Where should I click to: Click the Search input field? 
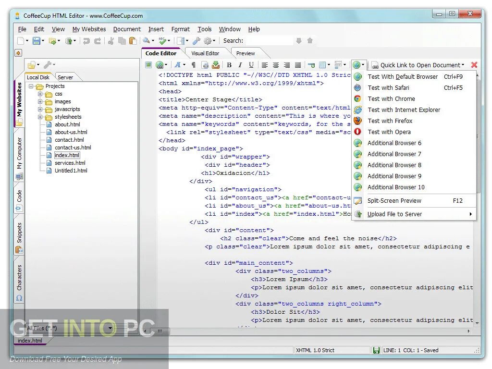[269, 41]
